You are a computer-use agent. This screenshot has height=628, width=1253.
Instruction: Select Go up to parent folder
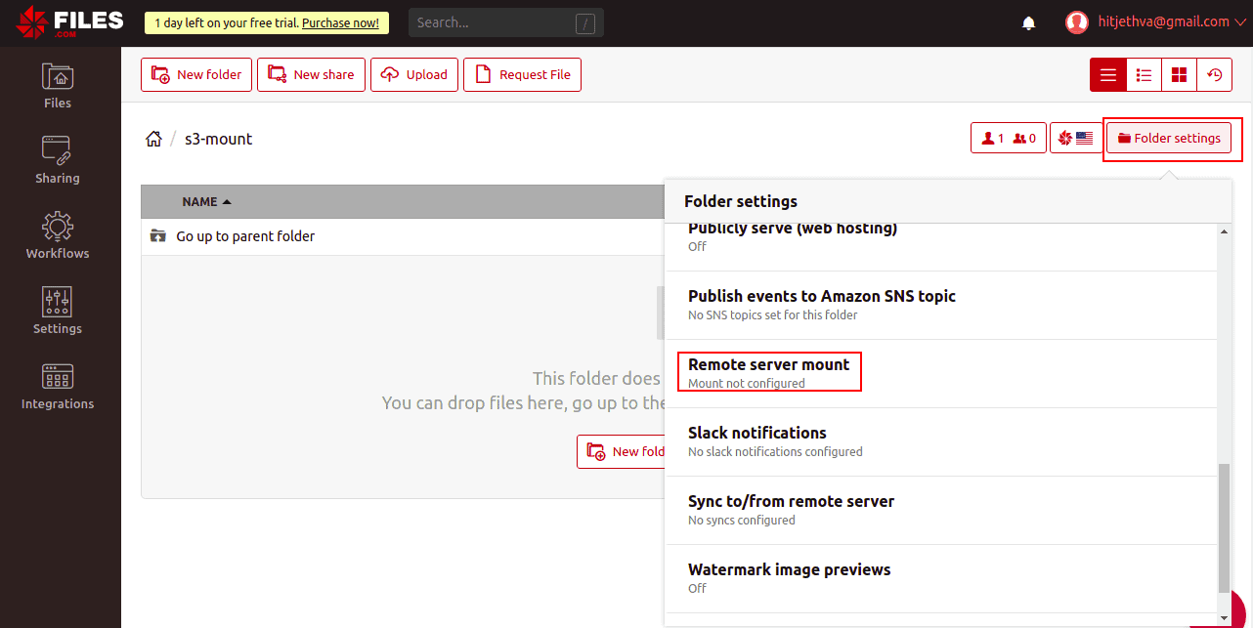pyautogui.click(x=245, y=236)
